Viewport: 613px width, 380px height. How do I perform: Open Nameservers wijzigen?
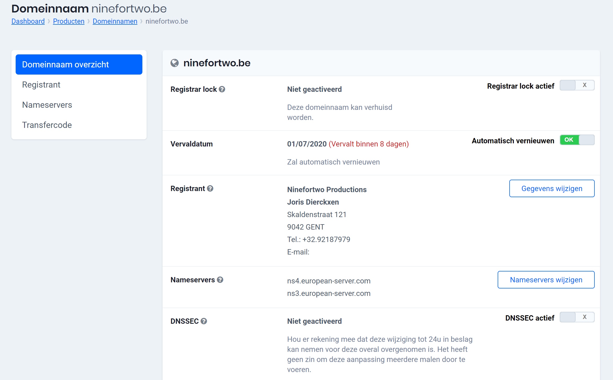546,279
